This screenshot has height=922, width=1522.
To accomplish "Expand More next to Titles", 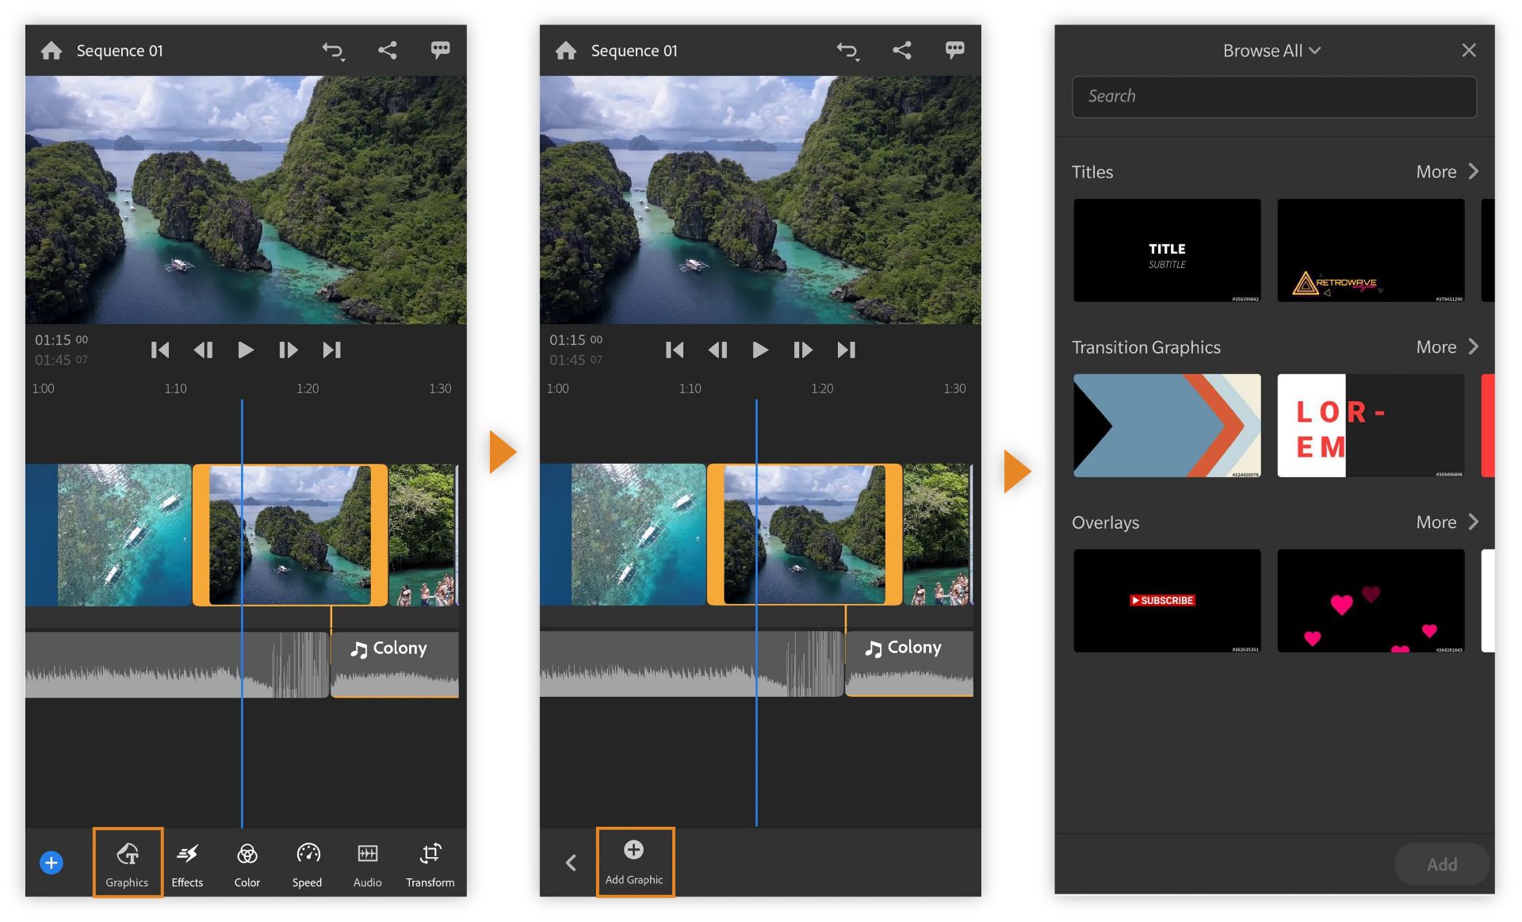I will [1447, 172].
